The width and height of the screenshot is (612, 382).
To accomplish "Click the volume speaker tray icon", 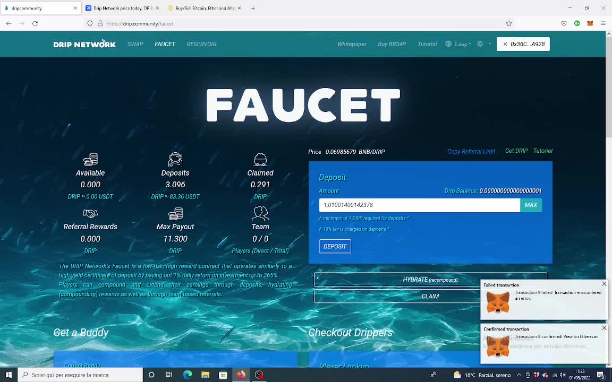I will coord(563,375).
